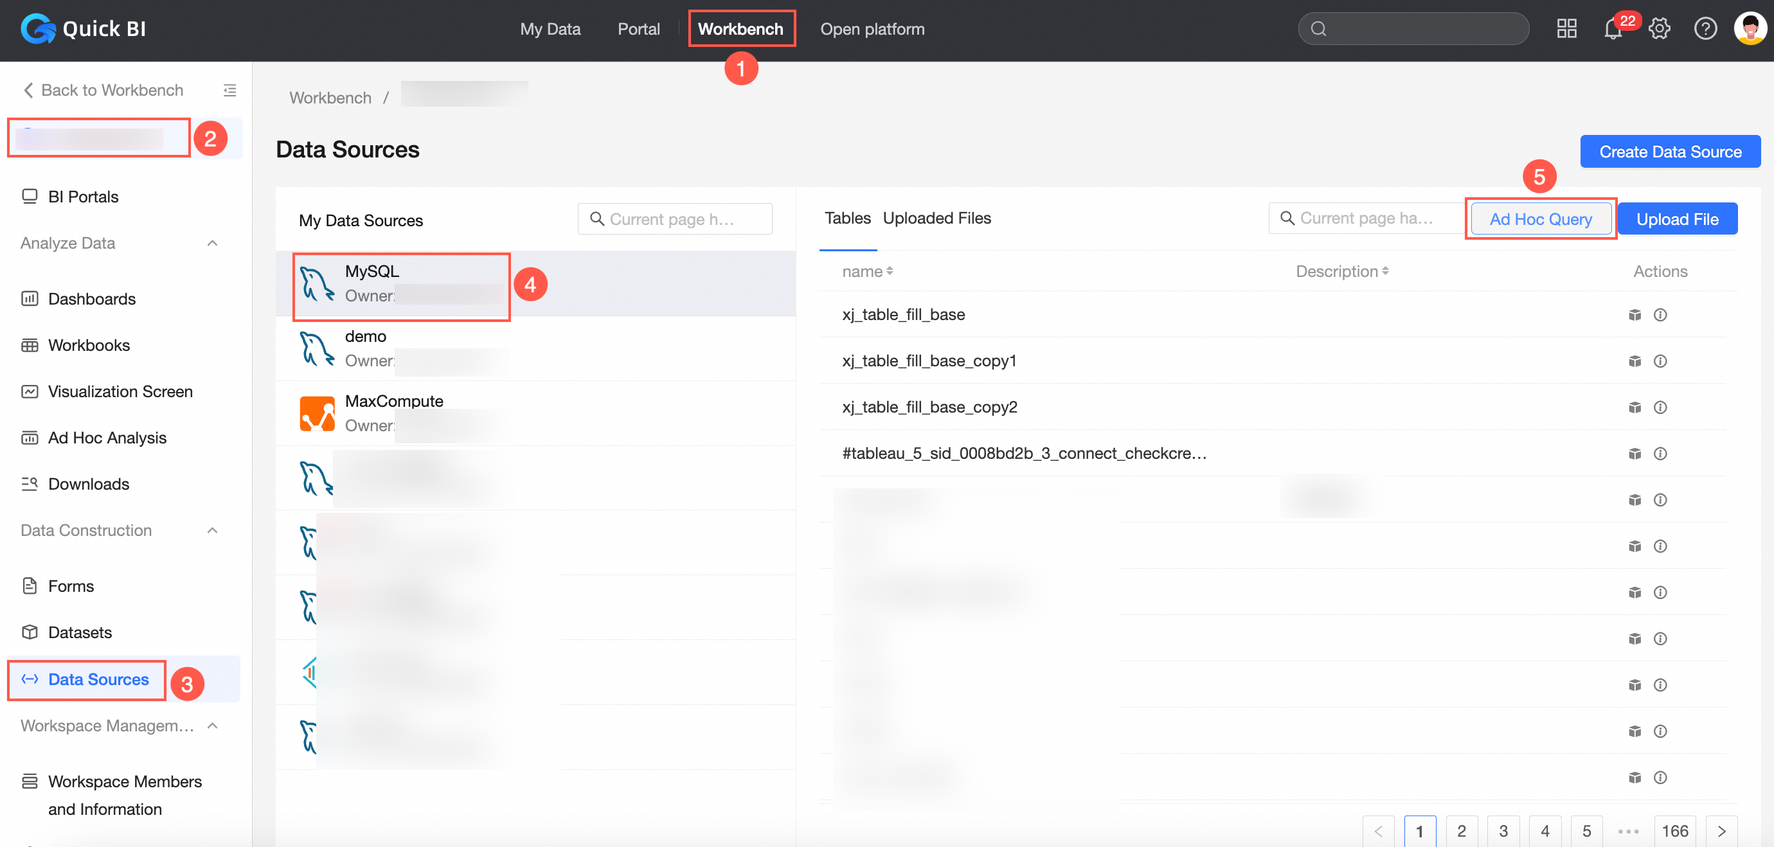This screenshot has height=847, width=1774.
Task: Switch to the Uploaded Files tab
Action: coord(936,218)
